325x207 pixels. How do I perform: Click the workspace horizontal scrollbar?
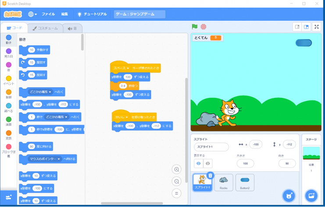pyautogui.click(x=132, y=203)
